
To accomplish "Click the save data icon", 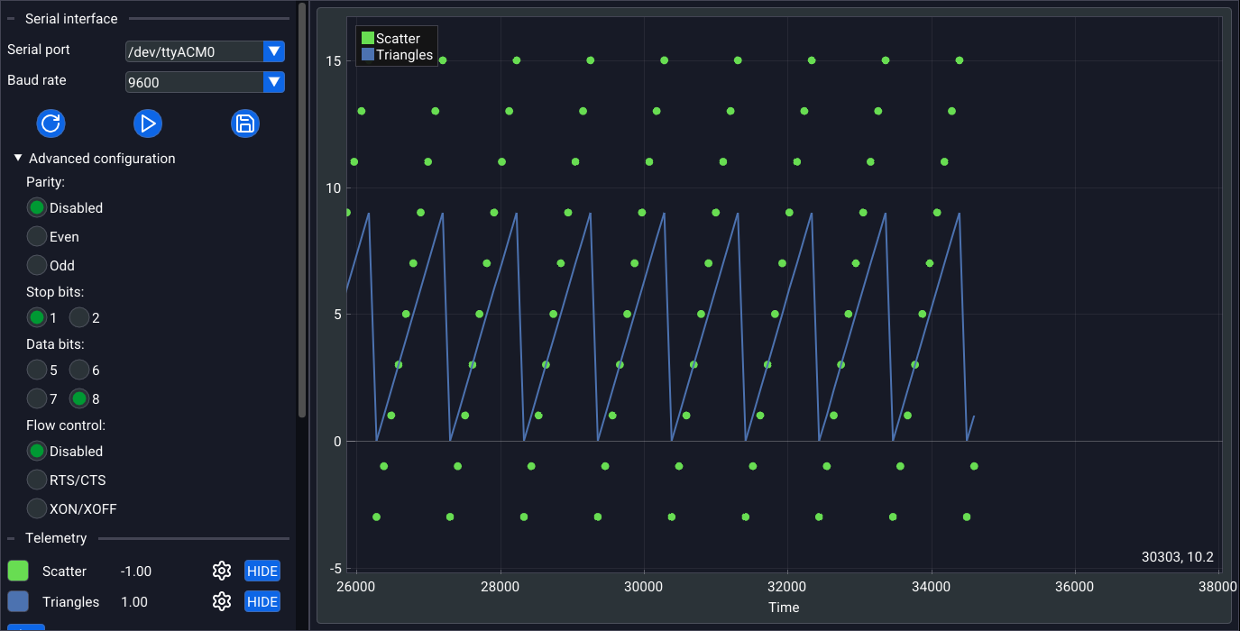I will (244, 123).
